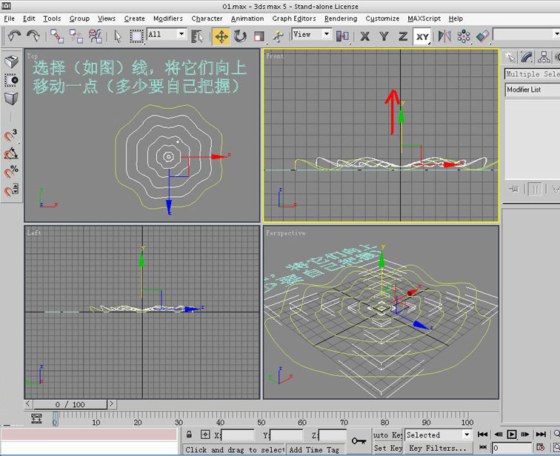Click the Set Keys key icon
560x456 pixels.
click(359, 441)
